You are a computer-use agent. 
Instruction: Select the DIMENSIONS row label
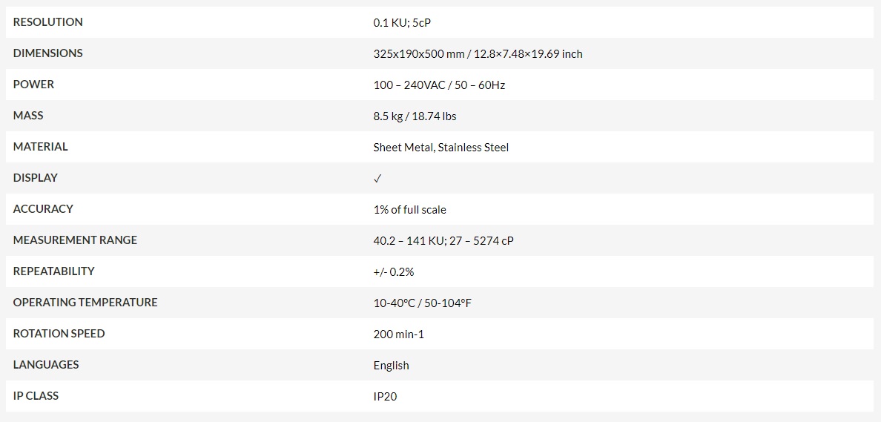(x=47, y=53)
